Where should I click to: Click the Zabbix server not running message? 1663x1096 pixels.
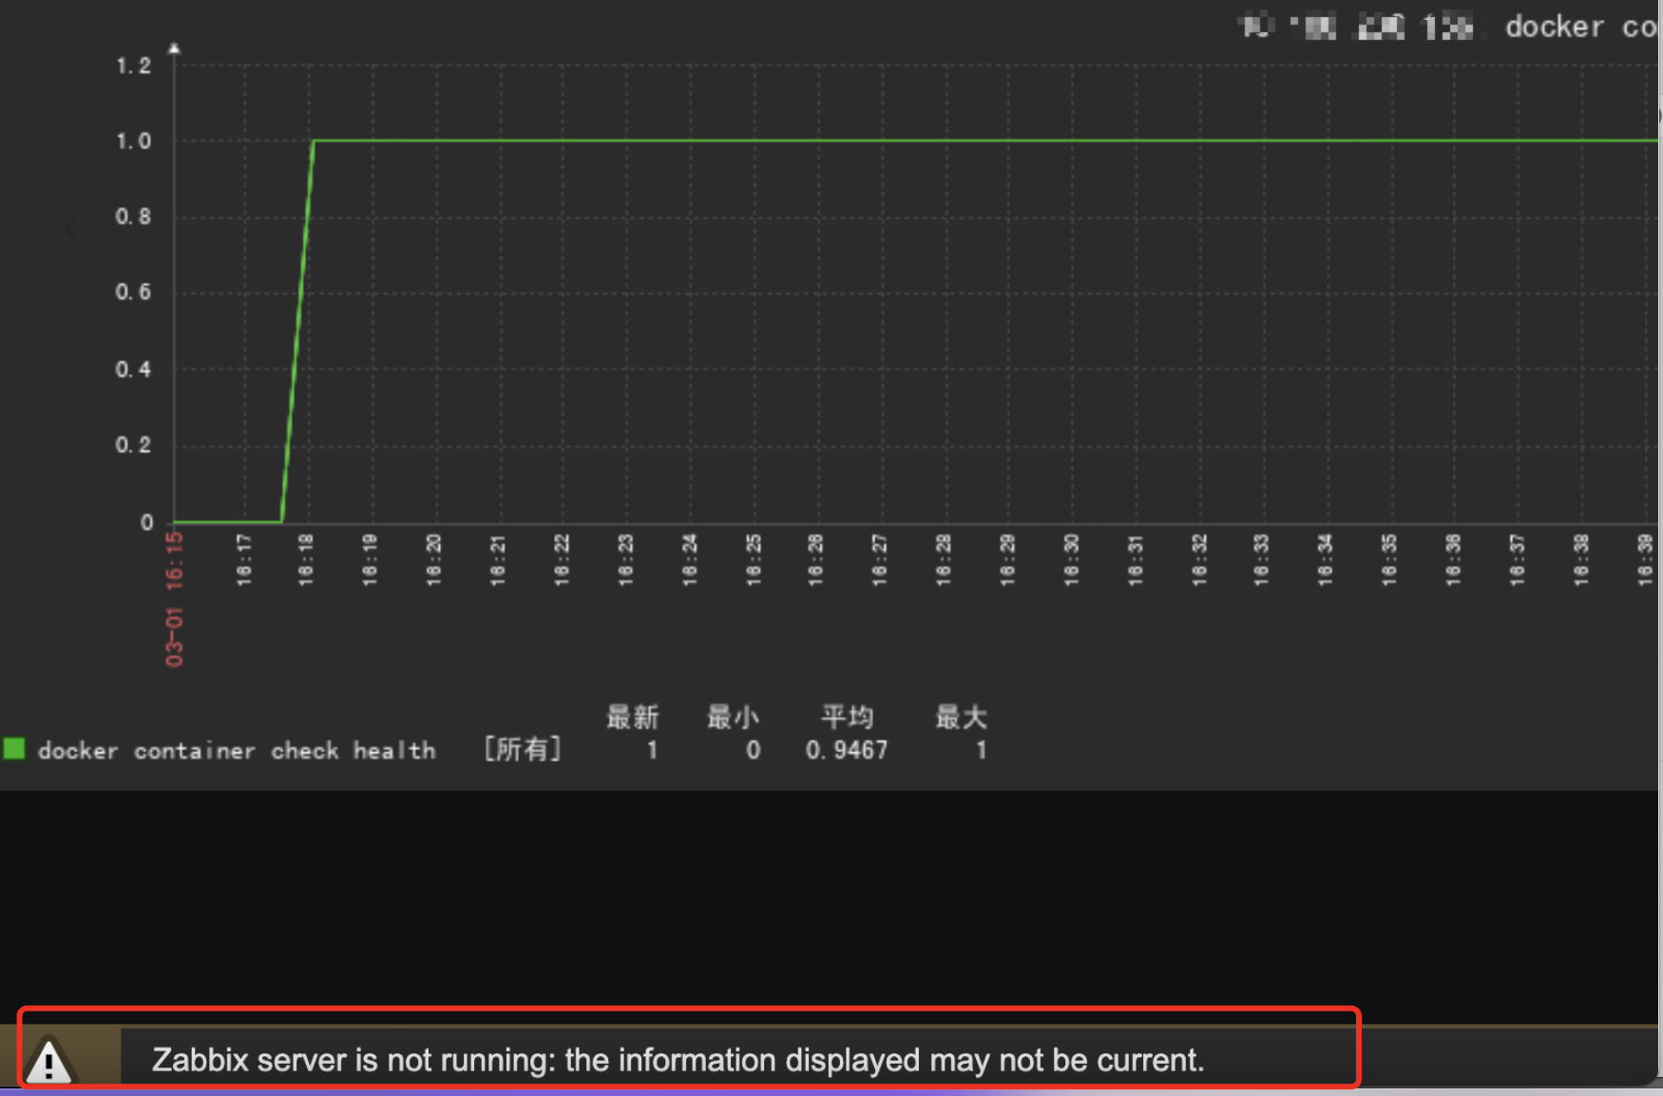pyautogui.click(x=678, y=1061)
